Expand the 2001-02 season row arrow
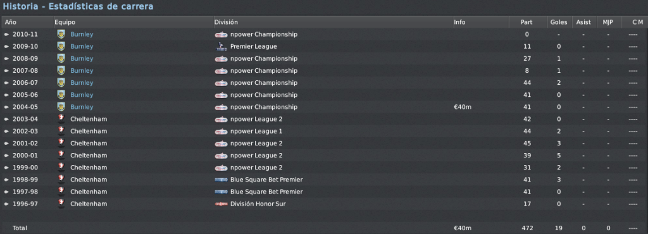The height and width of the screenshot is (234, 648). tap(6, 144)
